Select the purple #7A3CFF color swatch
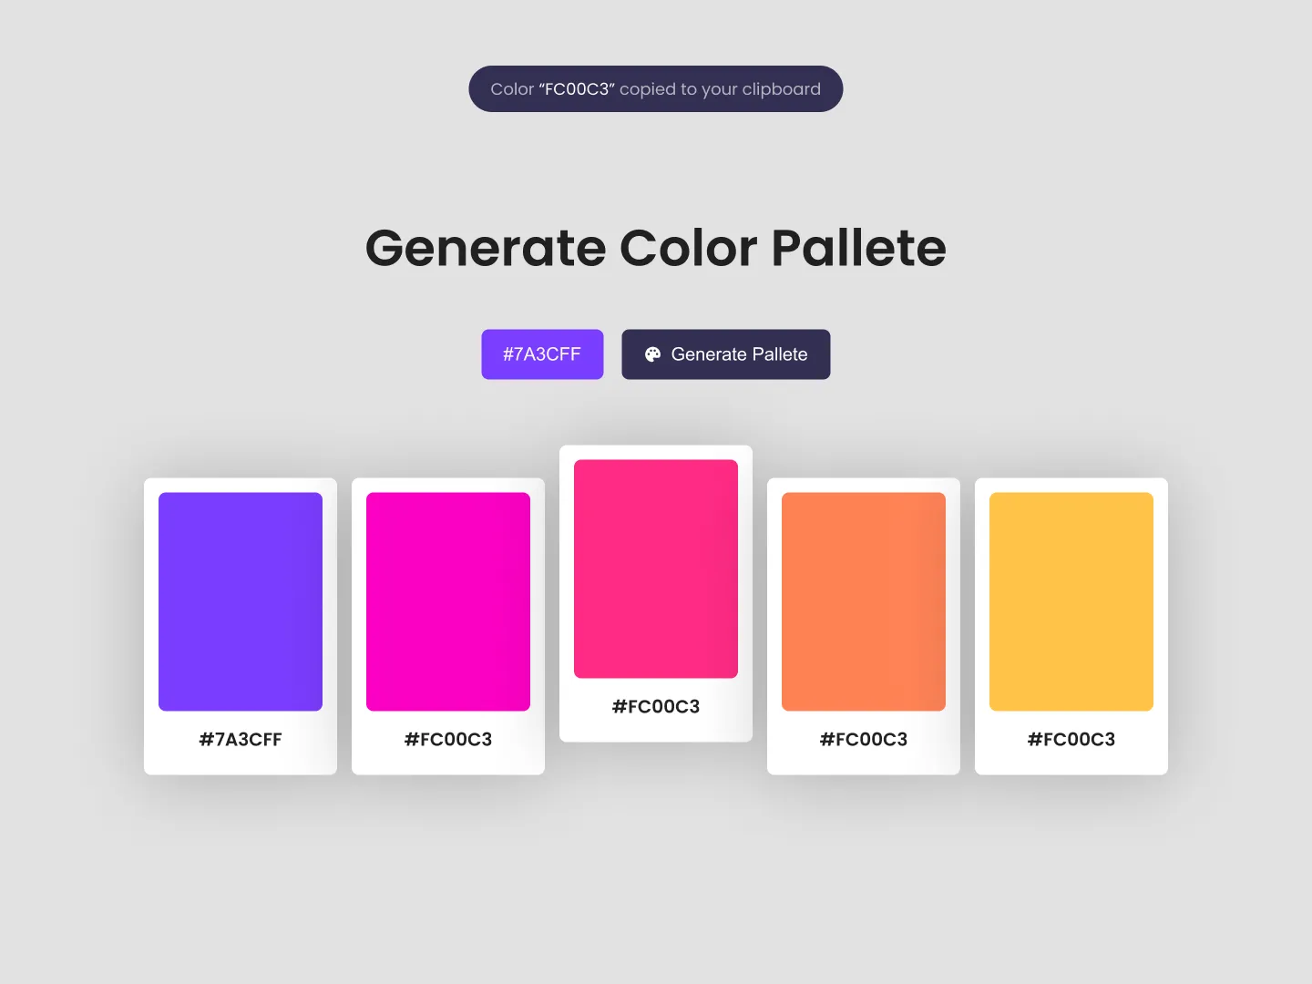The image size is (1312, 984). (241, 601)
